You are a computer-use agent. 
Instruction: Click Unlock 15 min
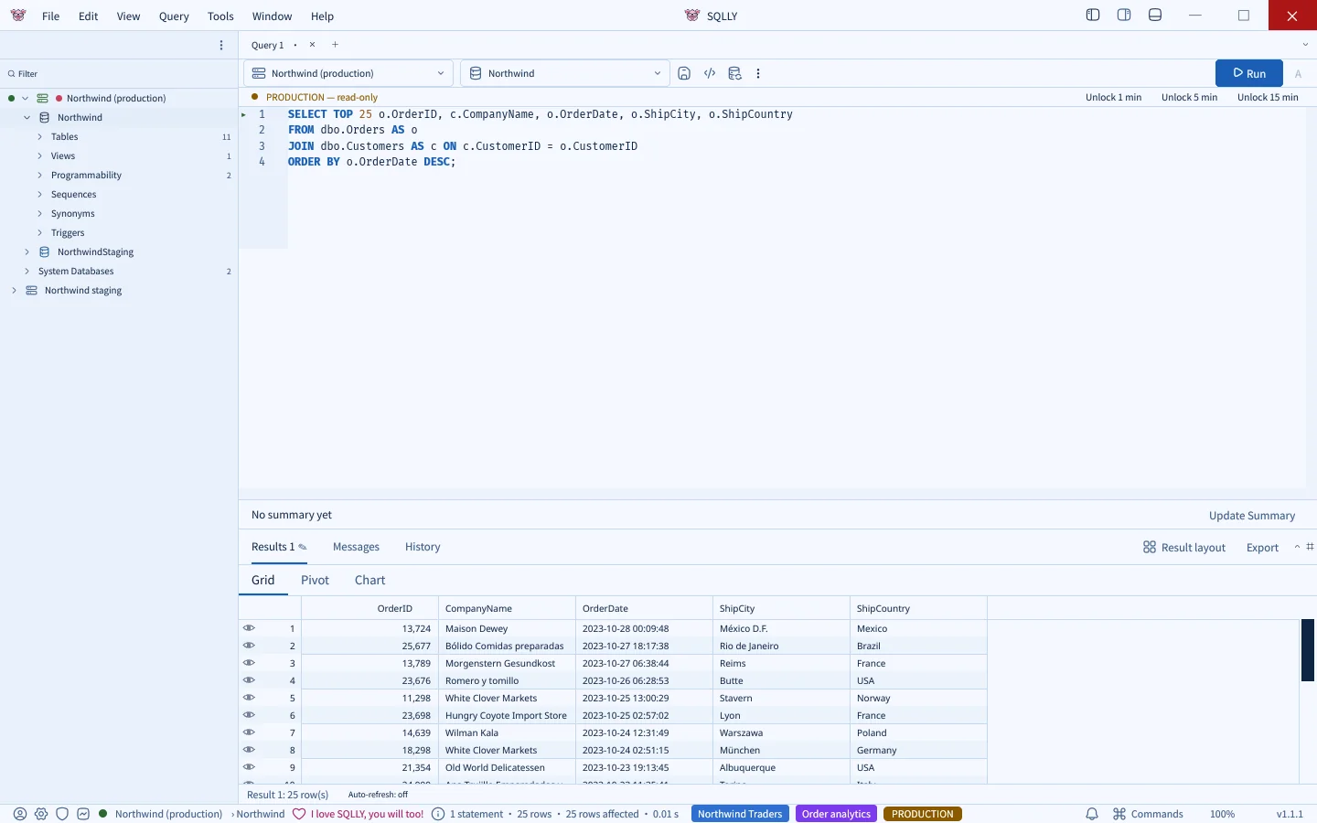click(1268, 97)
